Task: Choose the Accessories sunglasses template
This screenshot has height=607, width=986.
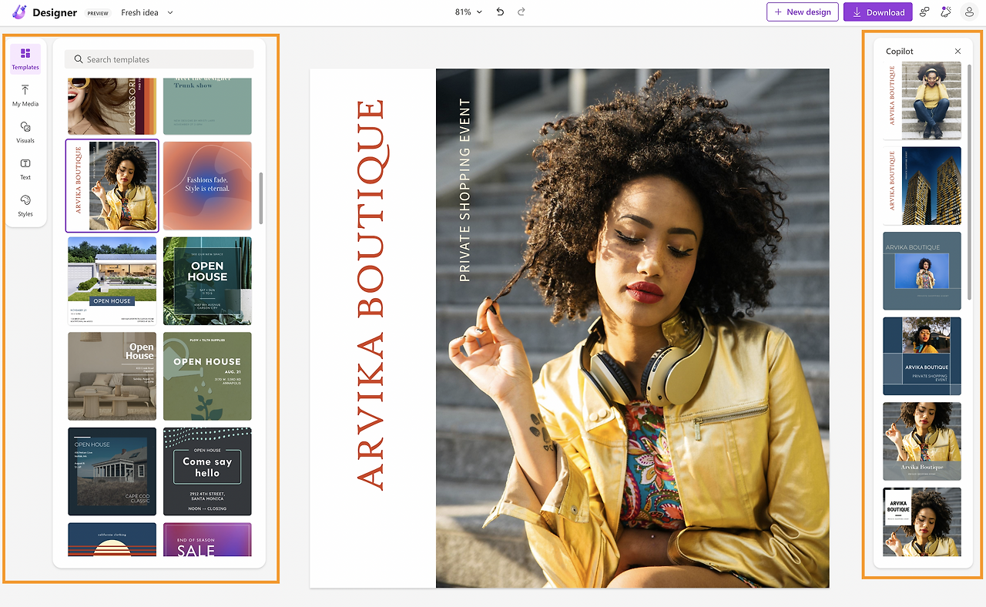Action: click(x=112, y=106)
